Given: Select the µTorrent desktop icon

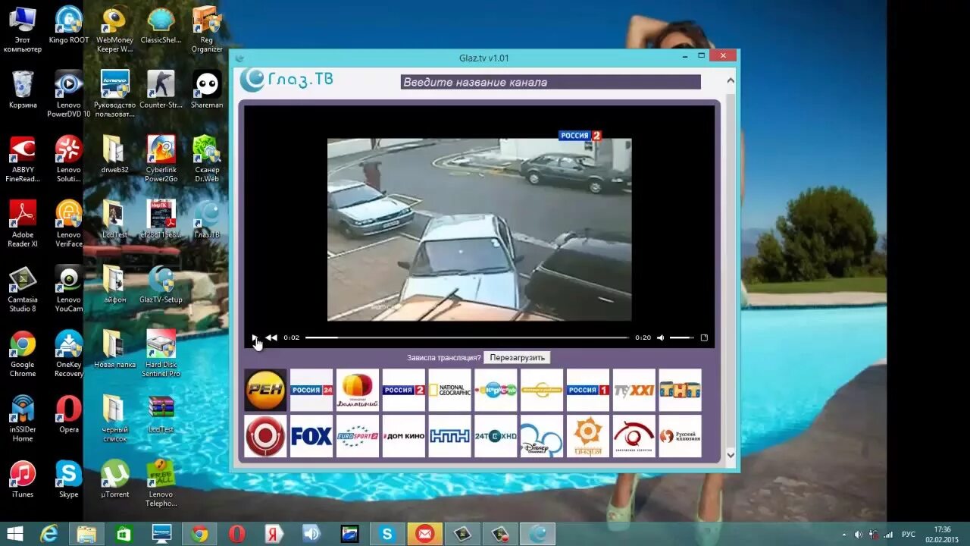Looking at the screenshot, I should pyautogui.click(x=115, y=479).
